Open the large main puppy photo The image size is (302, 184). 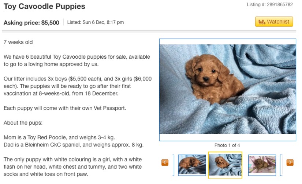(x=228, y=90)
